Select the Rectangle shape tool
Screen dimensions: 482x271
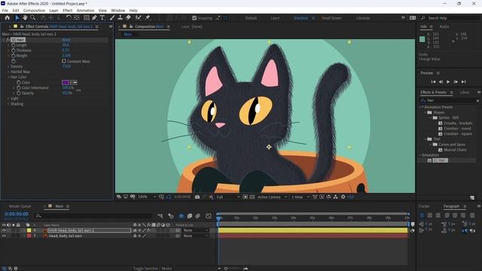[x=87, y=18]
